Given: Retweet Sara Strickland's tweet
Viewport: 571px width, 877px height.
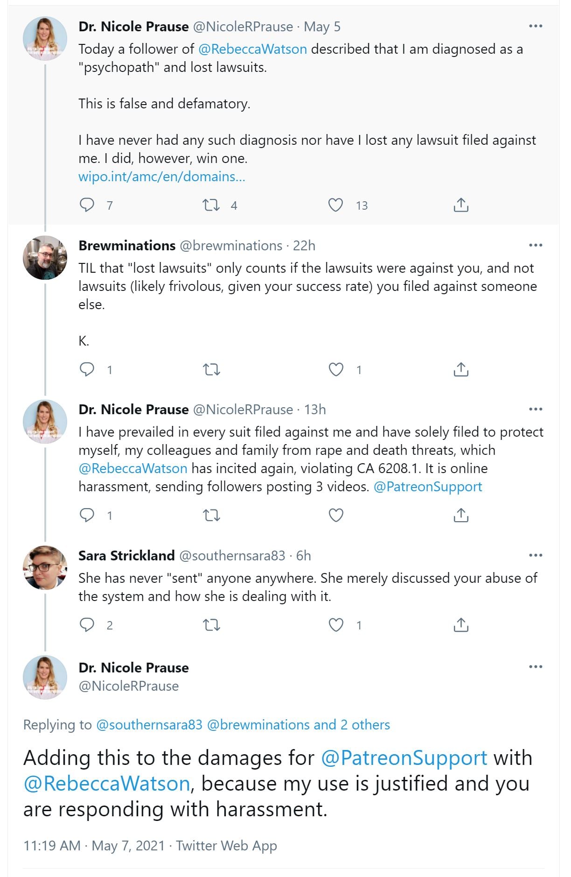Looking at the screenshot, I should click(x=211, y=625).
